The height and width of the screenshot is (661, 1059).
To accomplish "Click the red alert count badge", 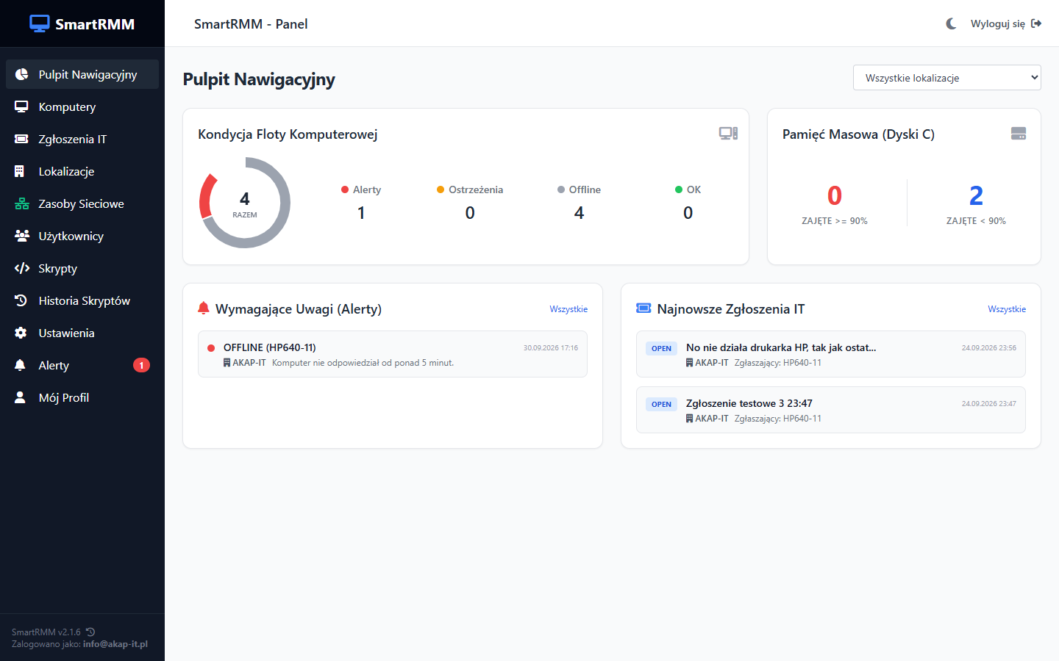I will point(141,365).
